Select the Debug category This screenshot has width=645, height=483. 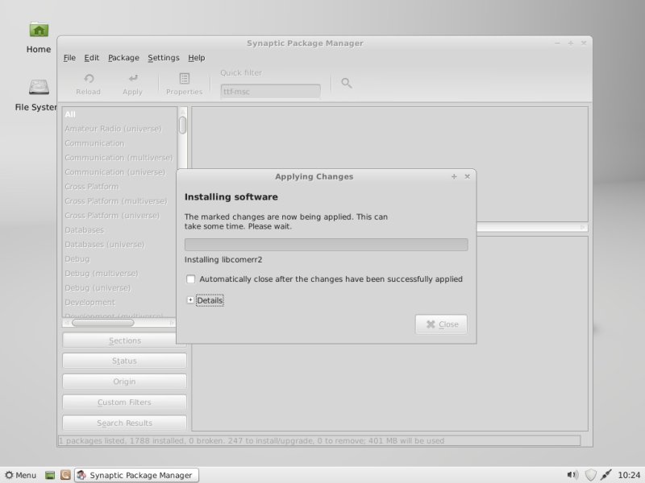(119, 259)
